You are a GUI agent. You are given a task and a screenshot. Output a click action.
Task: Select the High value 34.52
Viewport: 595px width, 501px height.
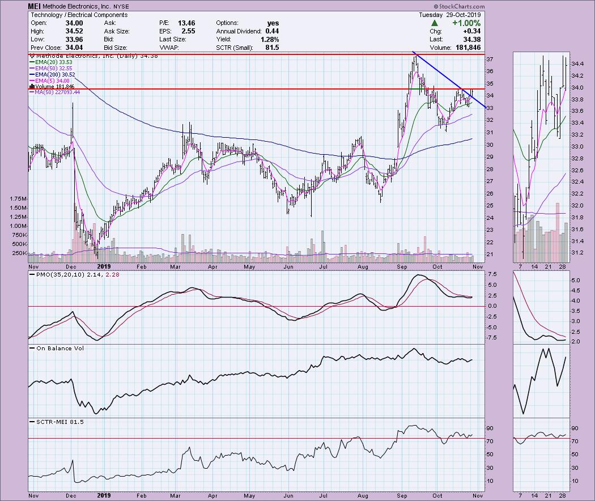74,31
